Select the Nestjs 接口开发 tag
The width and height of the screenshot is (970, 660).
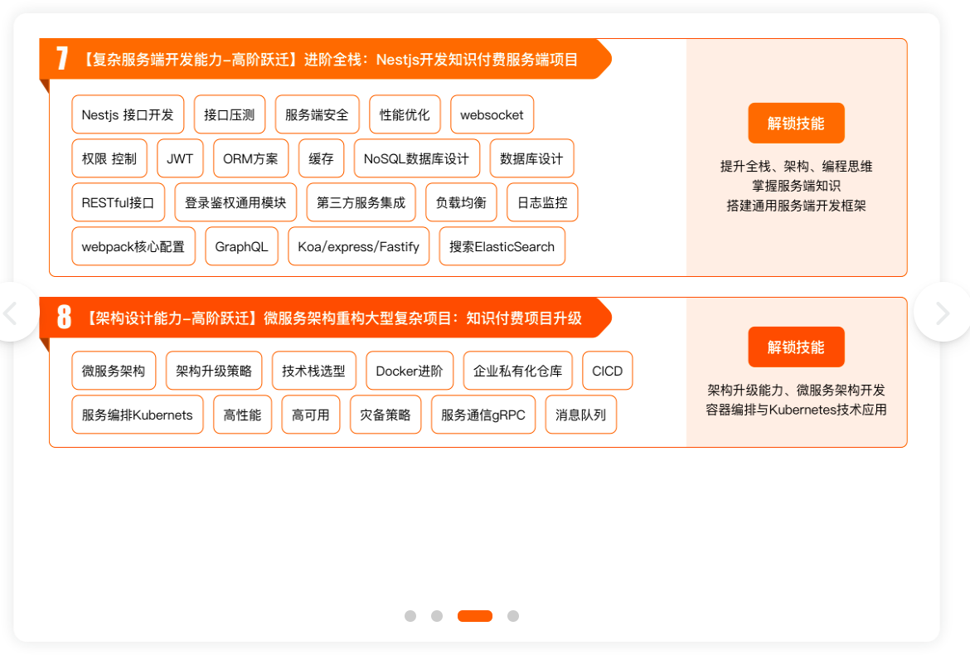[128, 115]
